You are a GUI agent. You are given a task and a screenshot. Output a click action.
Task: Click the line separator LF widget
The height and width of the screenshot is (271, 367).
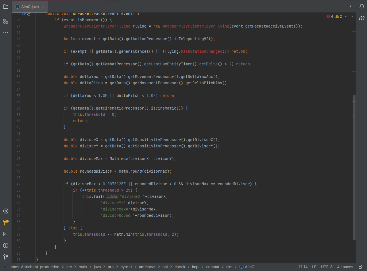[x=314, y=267]
